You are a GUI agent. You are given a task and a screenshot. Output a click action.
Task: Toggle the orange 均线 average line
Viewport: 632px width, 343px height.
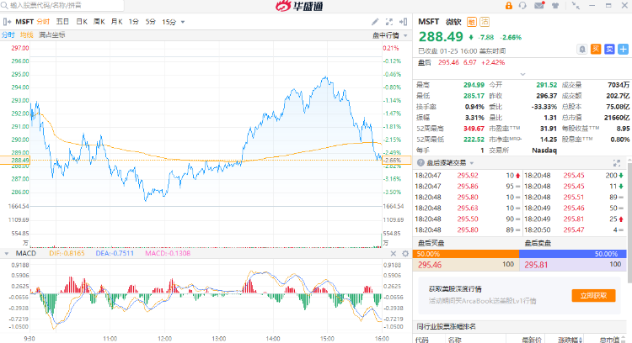(x=27, y=35)
